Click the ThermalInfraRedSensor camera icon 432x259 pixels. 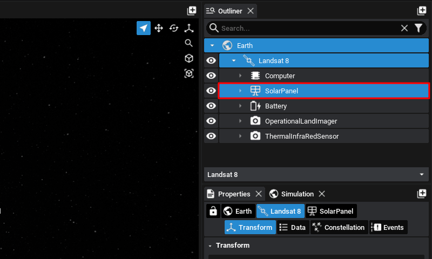(255, 136)
